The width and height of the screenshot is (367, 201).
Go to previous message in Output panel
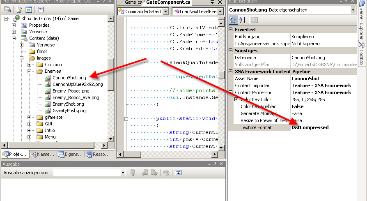pos(145,173)
